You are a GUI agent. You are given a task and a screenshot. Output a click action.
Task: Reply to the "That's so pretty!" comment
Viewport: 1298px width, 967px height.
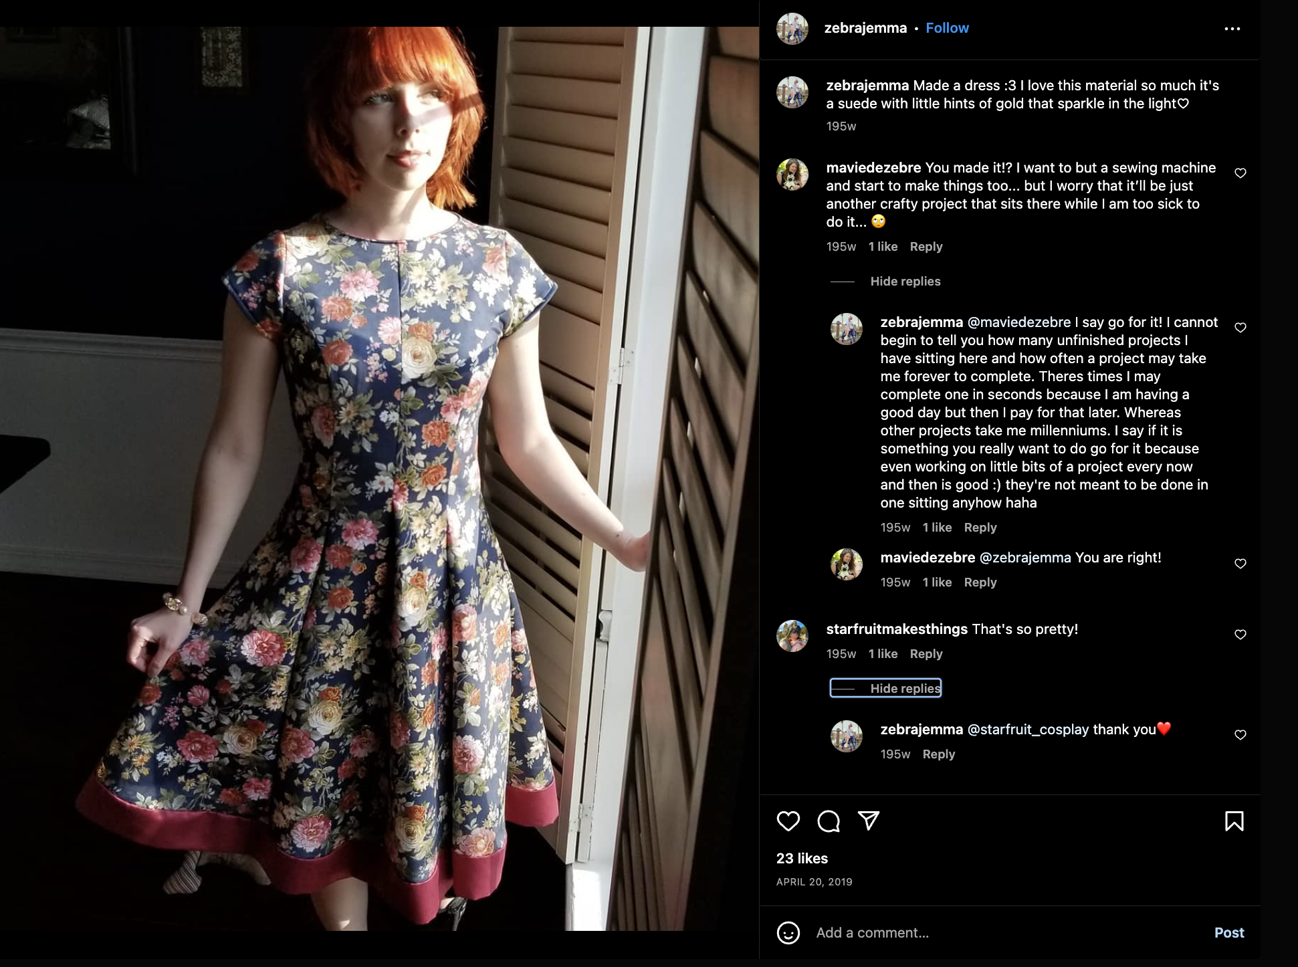point(926,654)
